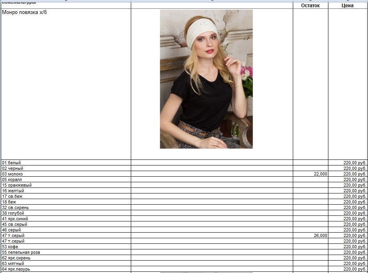Click the empty stock cell for '01 белый'
Viewport: 368px width, 273px height.
pos(310,163)
